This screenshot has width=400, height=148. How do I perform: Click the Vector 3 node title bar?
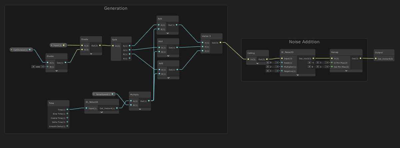tap(211, 36)
